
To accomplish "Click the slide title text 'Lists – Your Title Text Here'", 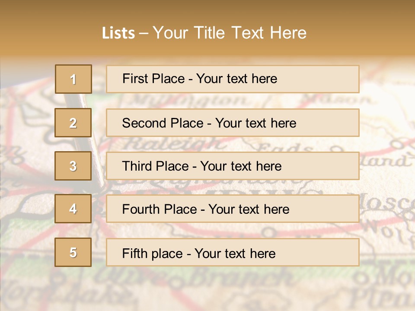I will point(204,33).
